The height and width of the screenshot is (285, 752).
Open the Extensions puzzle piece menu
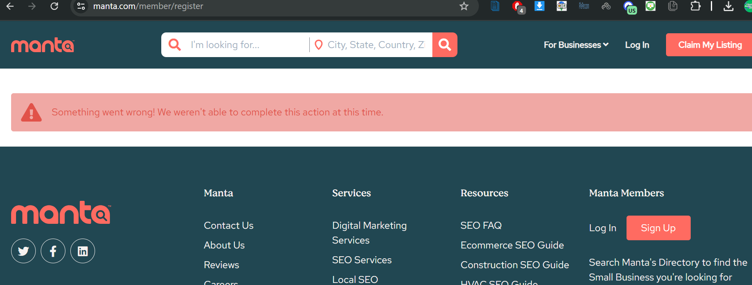click(x=695, y=6)
